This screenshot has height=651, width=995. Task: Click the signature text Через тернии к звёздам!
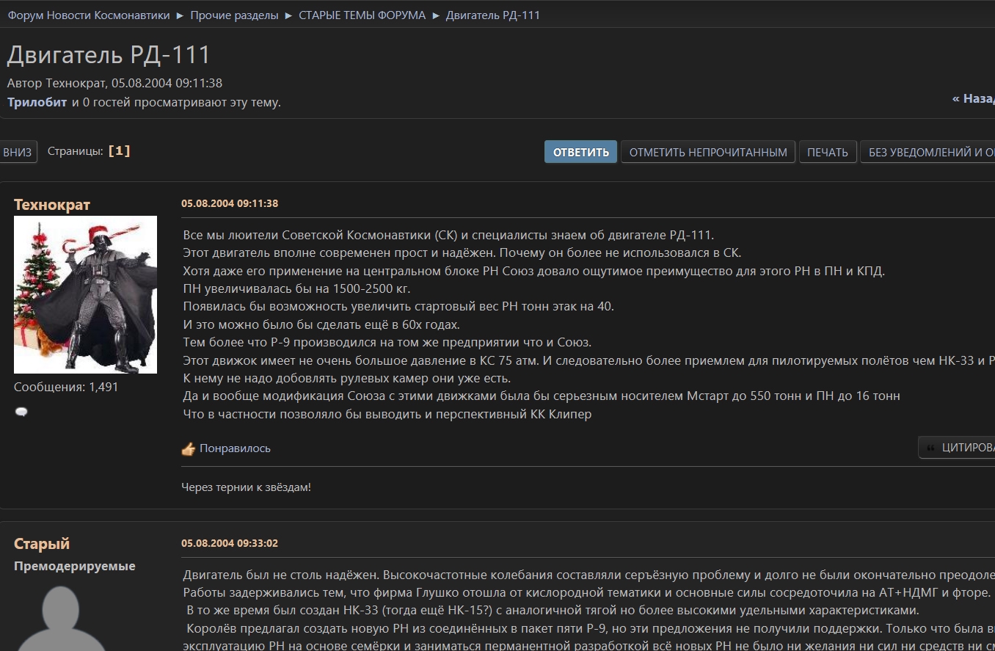click(x=246, y=487)
